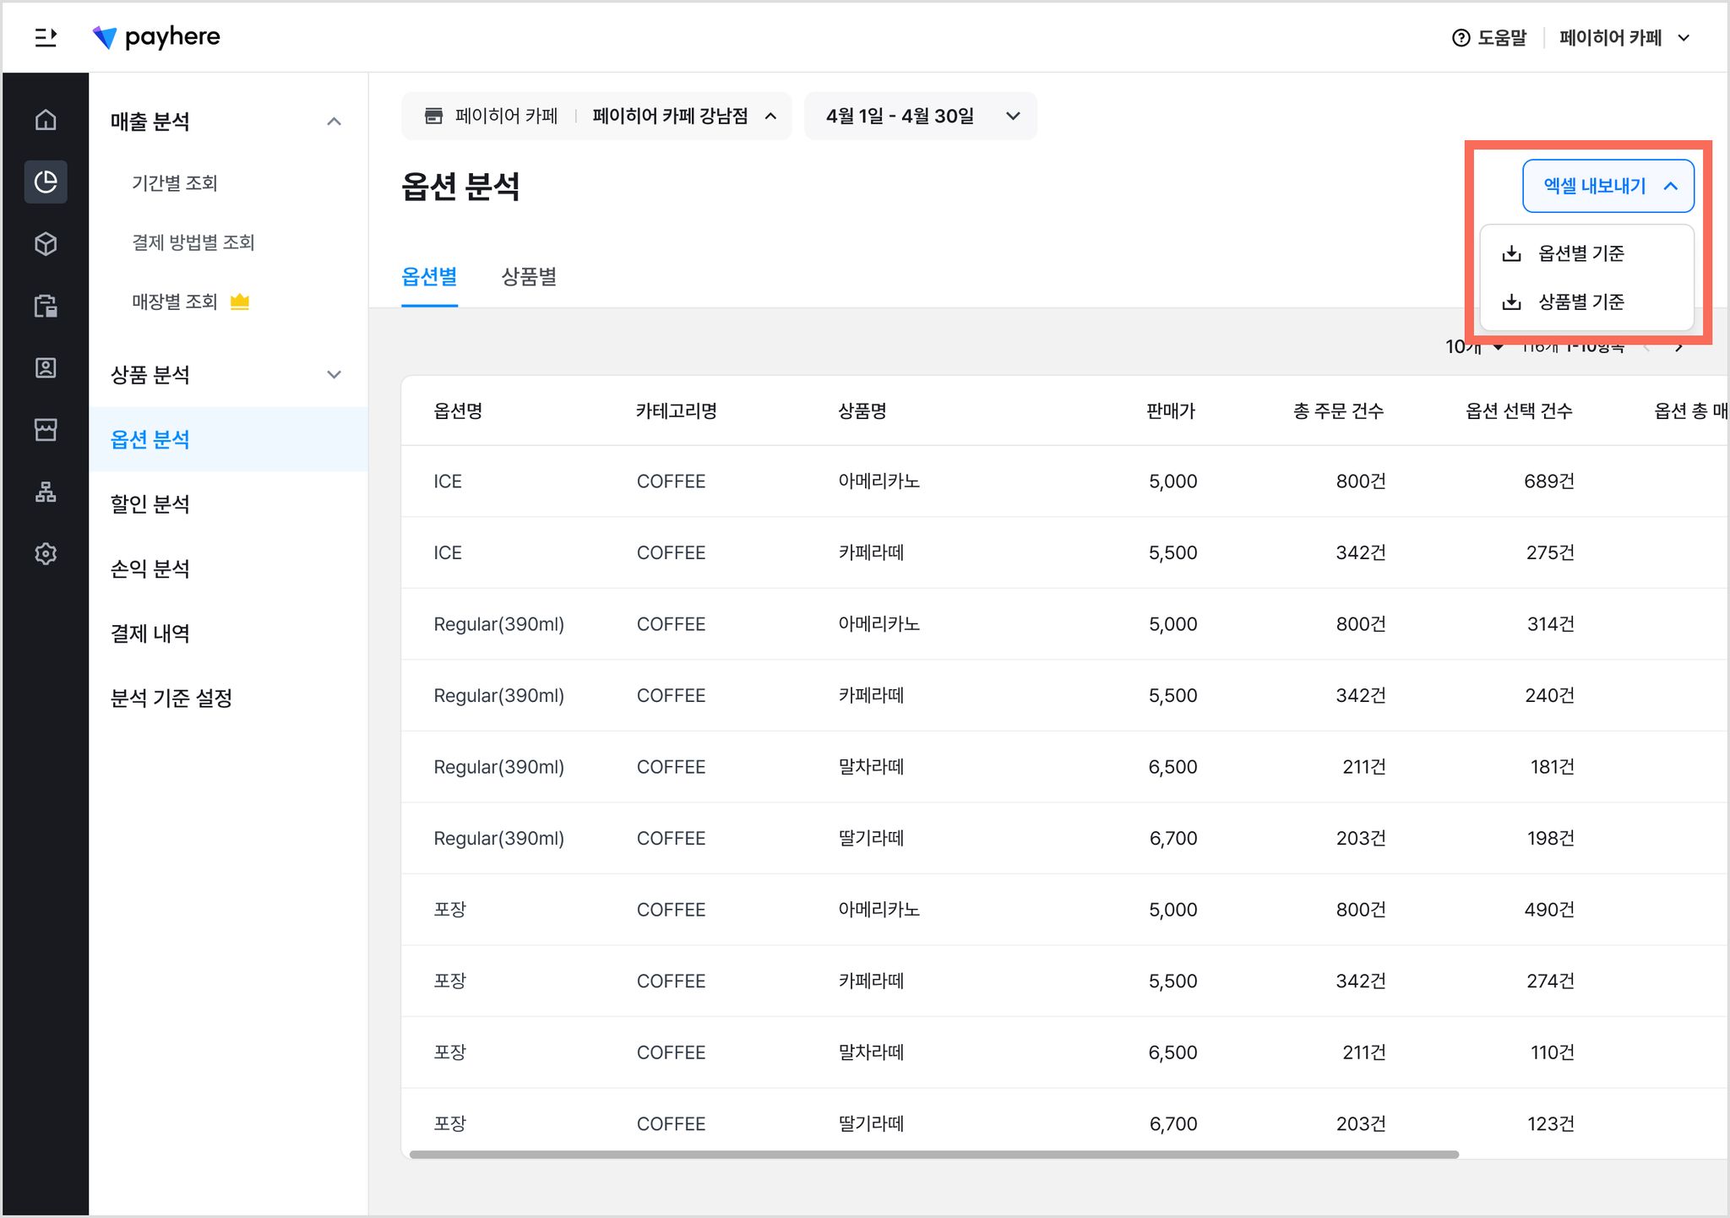Click the 카테고리명 column header
This screenshot has width=1730, height=1218.
[677, 411]
